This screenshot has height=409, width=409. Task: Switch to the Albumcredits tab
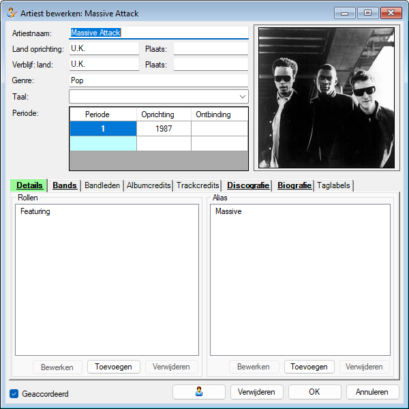click(149, 185)
